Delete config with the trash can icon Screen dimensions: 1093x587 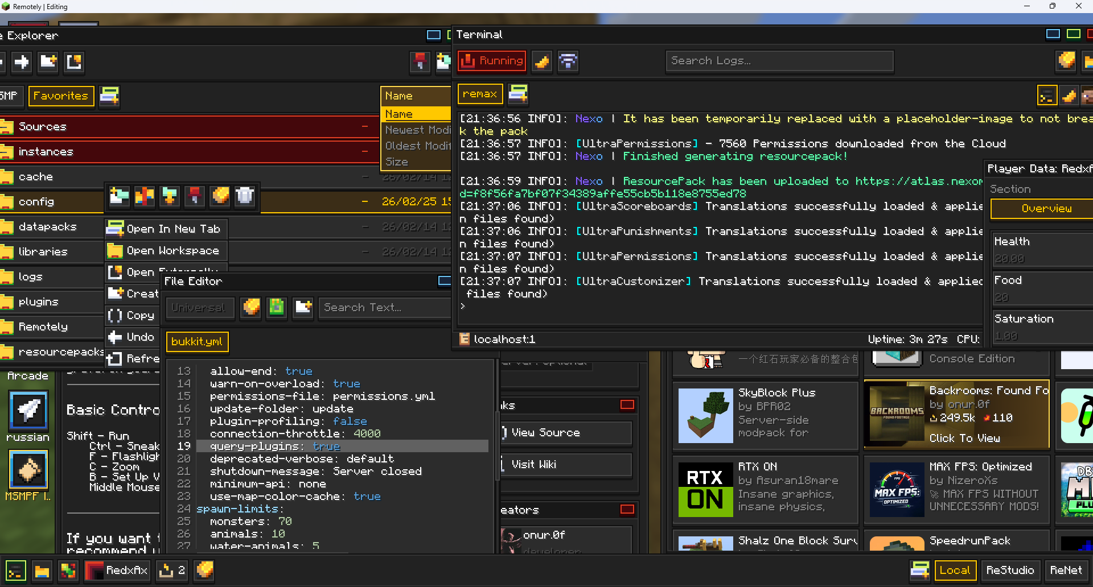point(245,196)
